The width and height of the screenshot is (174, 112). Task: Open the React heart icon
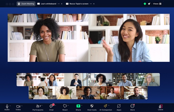click(65, 106)
